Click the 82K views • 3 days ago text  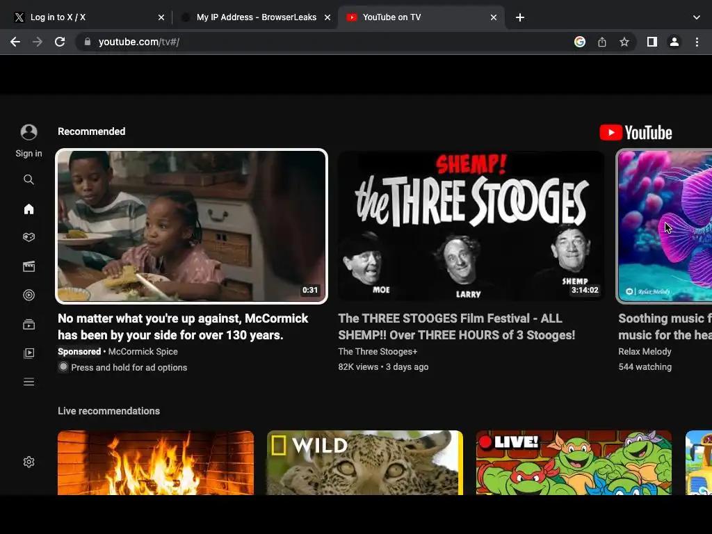383,367
